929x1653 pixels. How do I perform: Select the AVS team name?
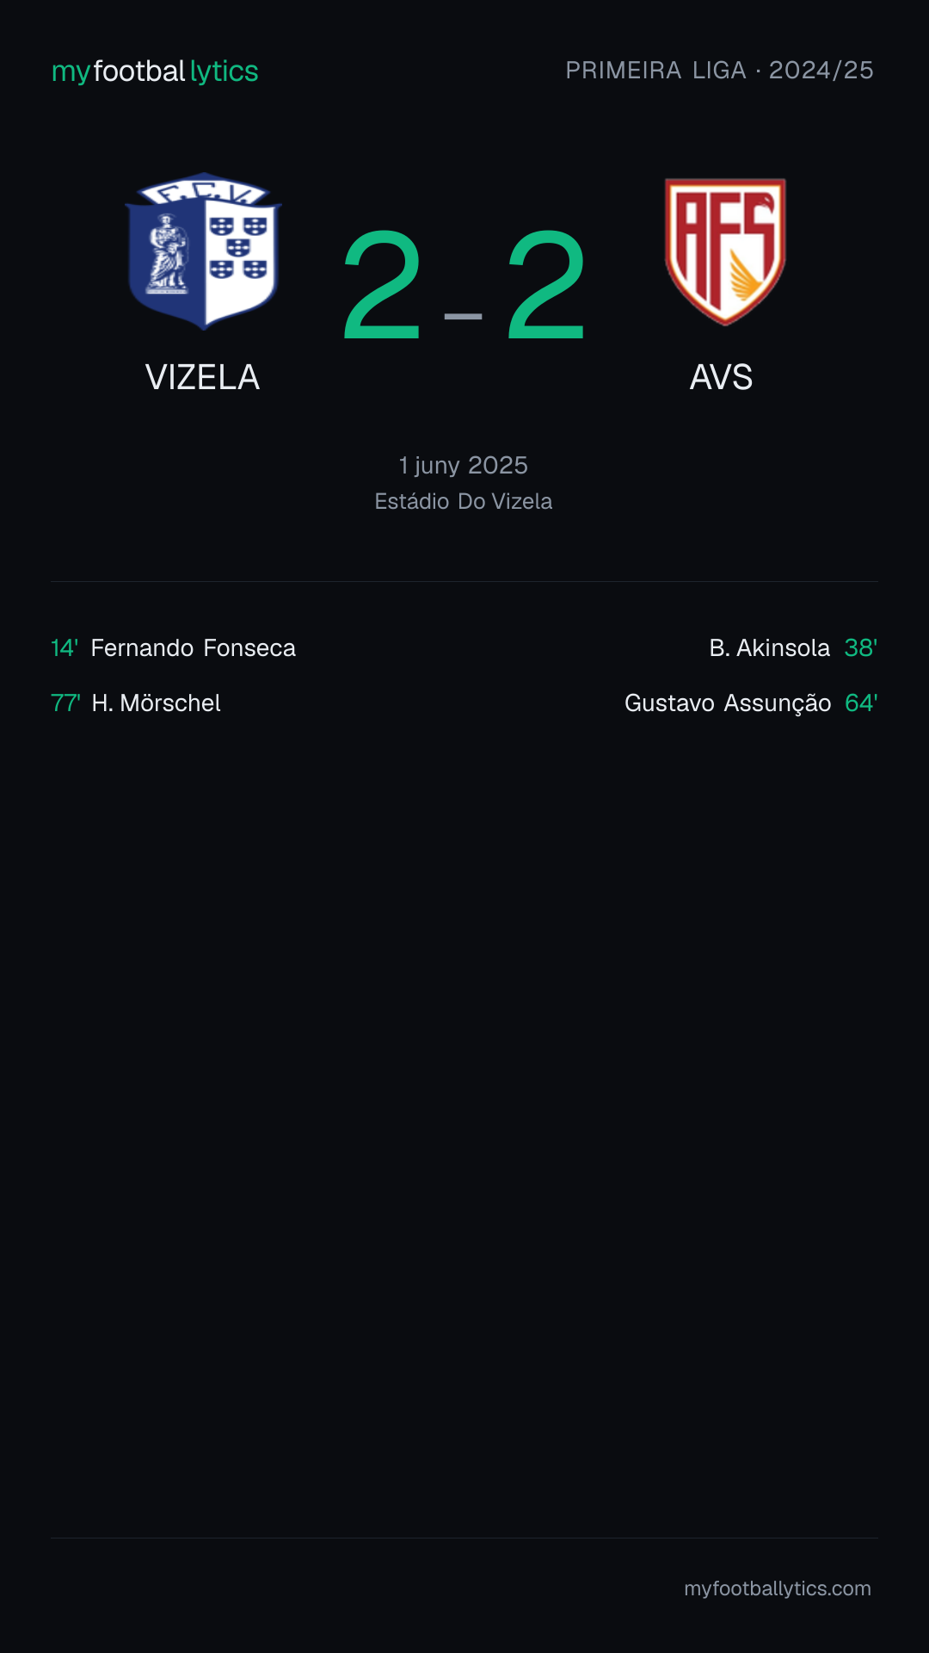click(x=721, y=377)
